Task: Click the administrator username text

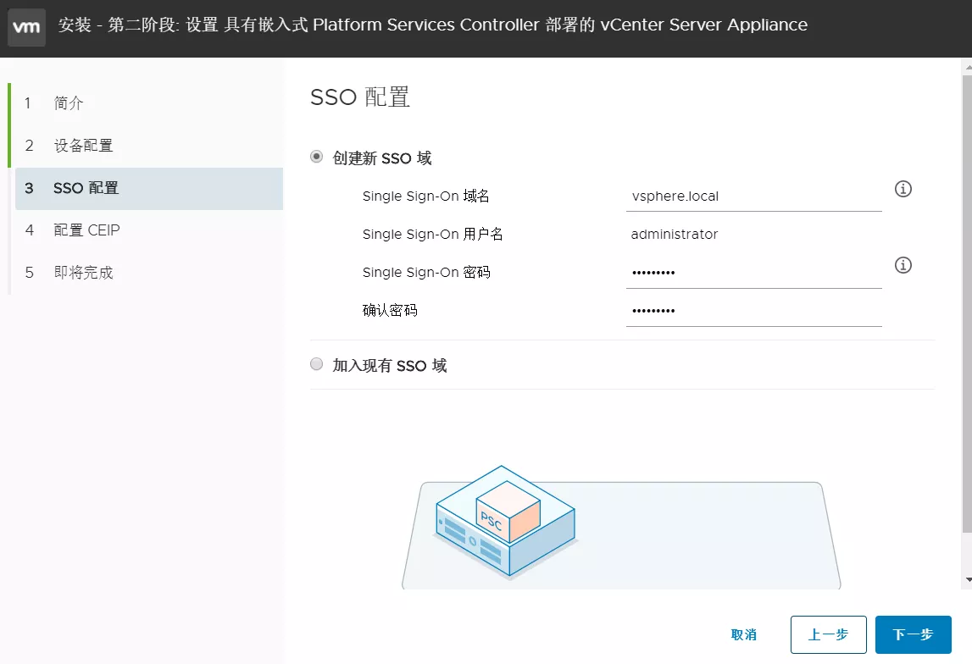Action: click(x=675, y=235)
